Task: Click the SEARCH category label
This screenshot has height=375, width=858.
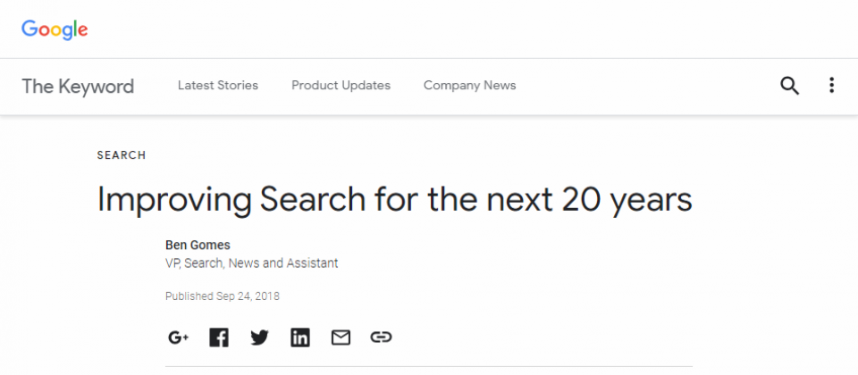Action: tap(122, 155)
